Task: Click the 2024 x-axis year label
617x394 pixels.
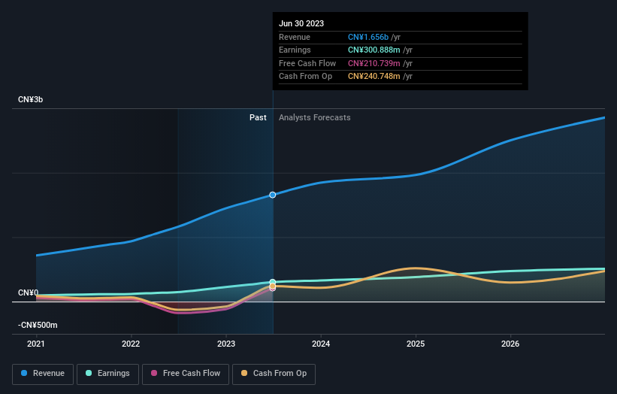Action: tap(321, 344)
